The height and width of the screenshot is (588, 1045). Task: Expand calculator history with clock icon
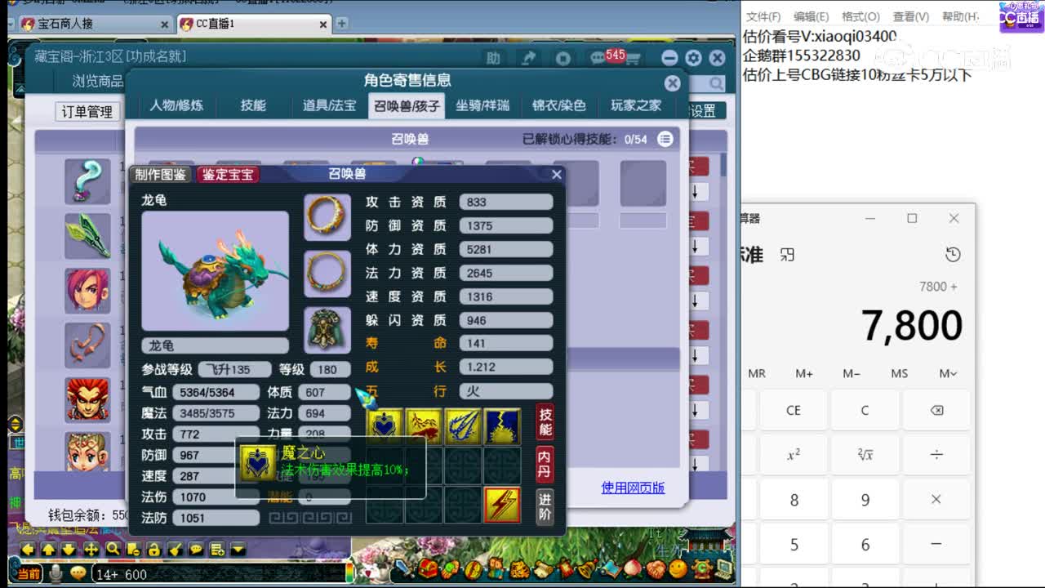[953, 254]
